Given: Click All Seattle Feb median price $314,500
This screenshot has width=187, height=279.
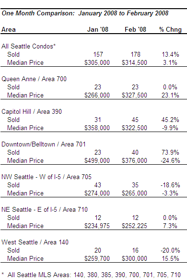Looking at the screenshot, I should pos(134,62).
